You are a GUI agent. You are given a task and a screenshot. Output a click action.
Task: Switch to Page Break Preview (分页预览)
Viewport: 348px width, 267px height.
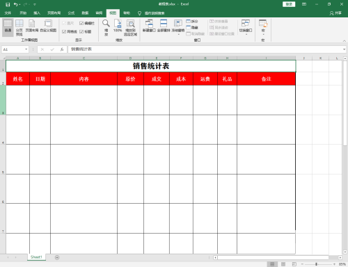point(19,28)
